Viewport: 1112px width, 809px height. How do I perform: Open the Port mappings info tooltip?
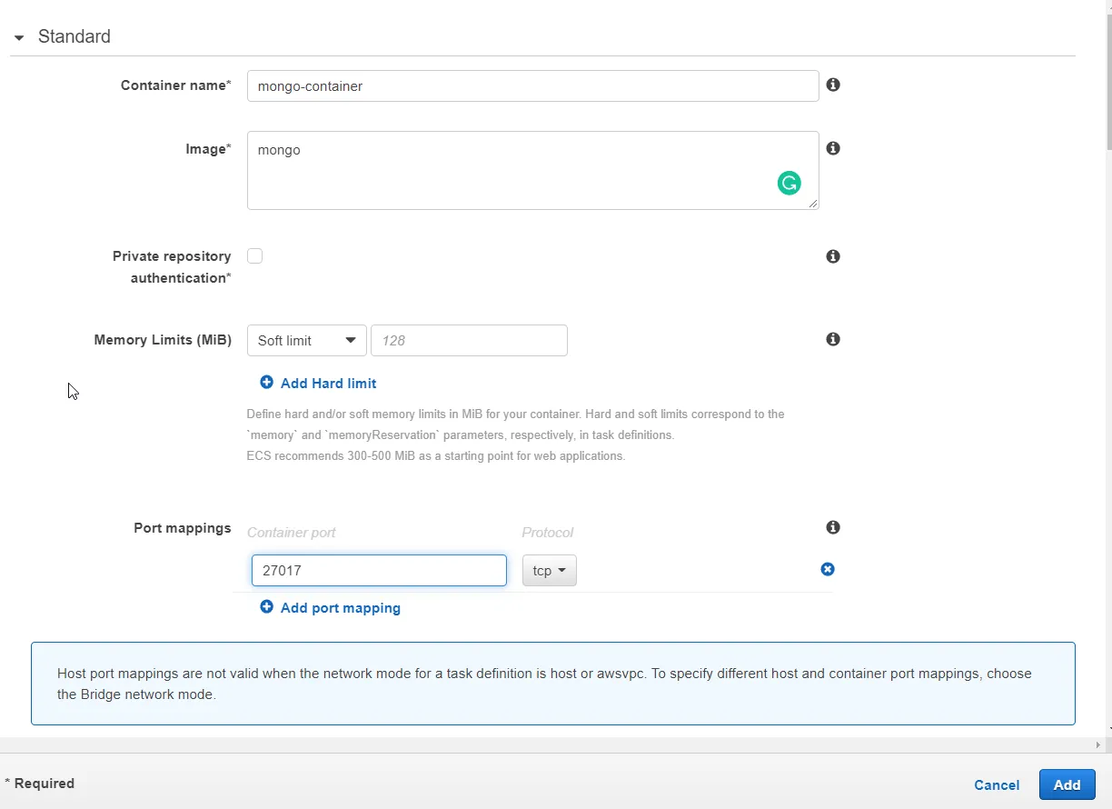(x=832, y=527)
